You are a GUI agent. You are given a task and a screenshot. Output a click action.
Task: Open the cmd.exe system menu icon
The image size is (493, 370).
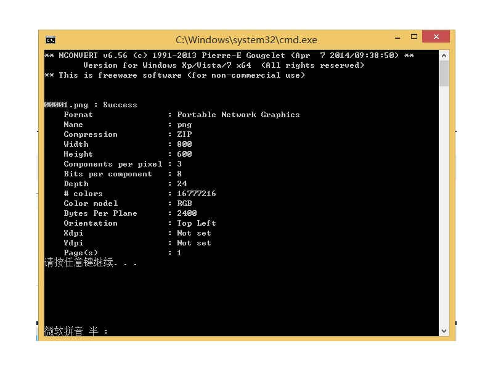point(51,40)
